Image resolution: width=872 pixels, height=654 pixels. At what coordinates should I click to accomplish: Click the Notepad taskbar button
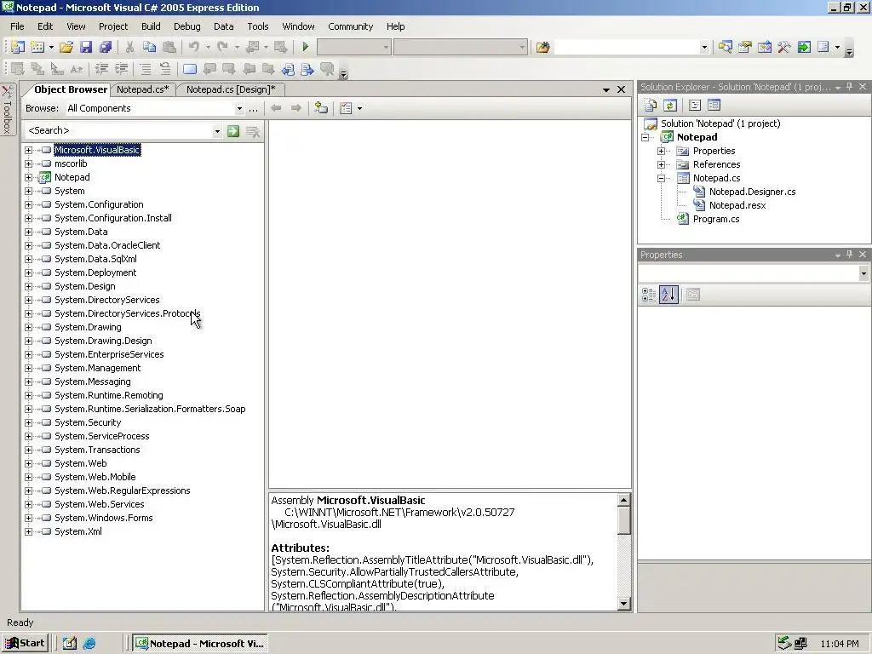pyautogui.click(x=201, y=644)
